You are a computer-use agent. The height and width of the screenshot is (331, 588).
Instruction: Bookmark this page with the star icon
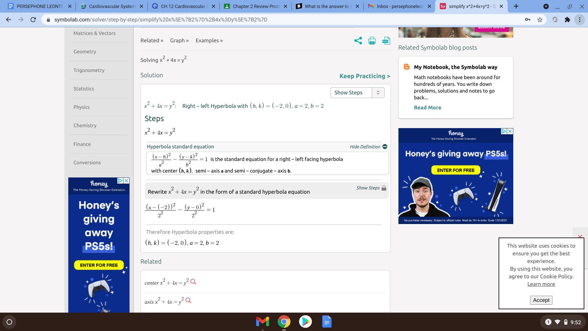[540, 20]
